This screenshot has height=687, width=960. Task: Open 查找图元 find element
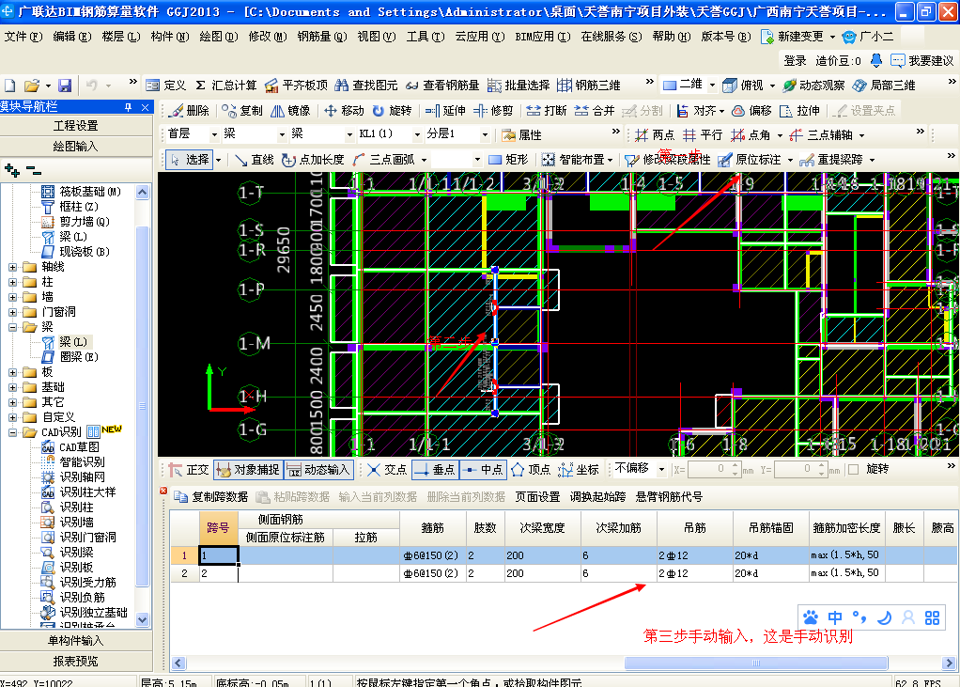pyautogui.click(x=366, y=86)
